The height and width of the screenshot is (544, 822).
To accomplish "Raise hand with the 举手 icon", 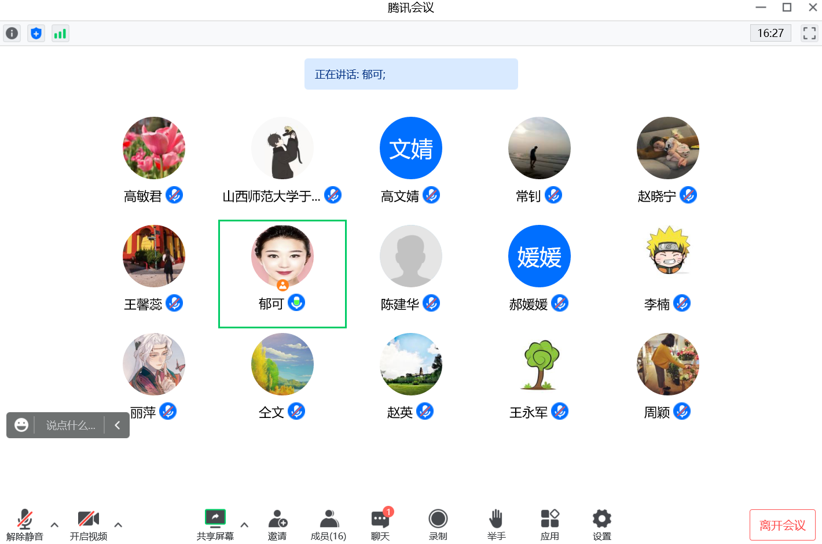I will pos(496,524).
